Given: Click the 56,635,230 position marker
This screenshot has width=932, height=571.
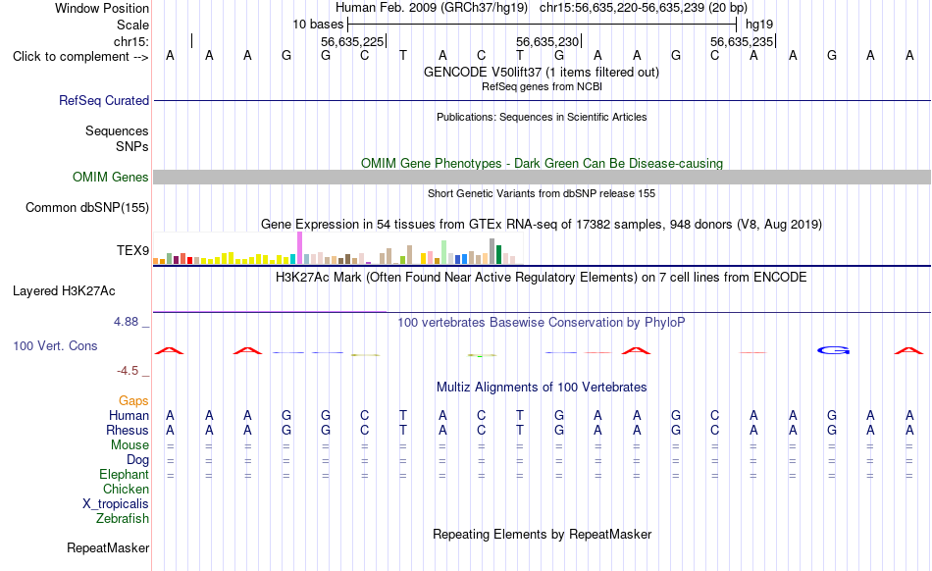Looking at the screenshot, I should [x=547, y=41].
